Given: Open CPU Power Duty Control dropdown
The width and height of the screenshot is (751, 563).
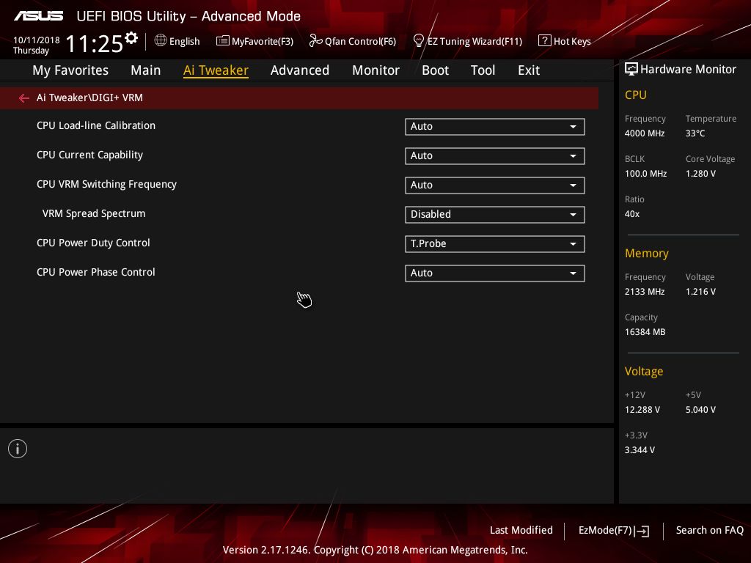Looking at the screenshot, I should pos(495,243).
